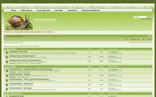The width and height of the screenshot is (156, 97).
Task: Show Unbeantwortete Themen
Action: pyautogui.click(x=11, y=46)
